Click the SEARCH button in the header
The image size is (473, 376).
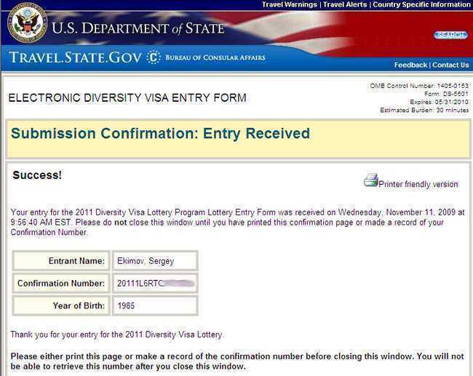[450, 35]
